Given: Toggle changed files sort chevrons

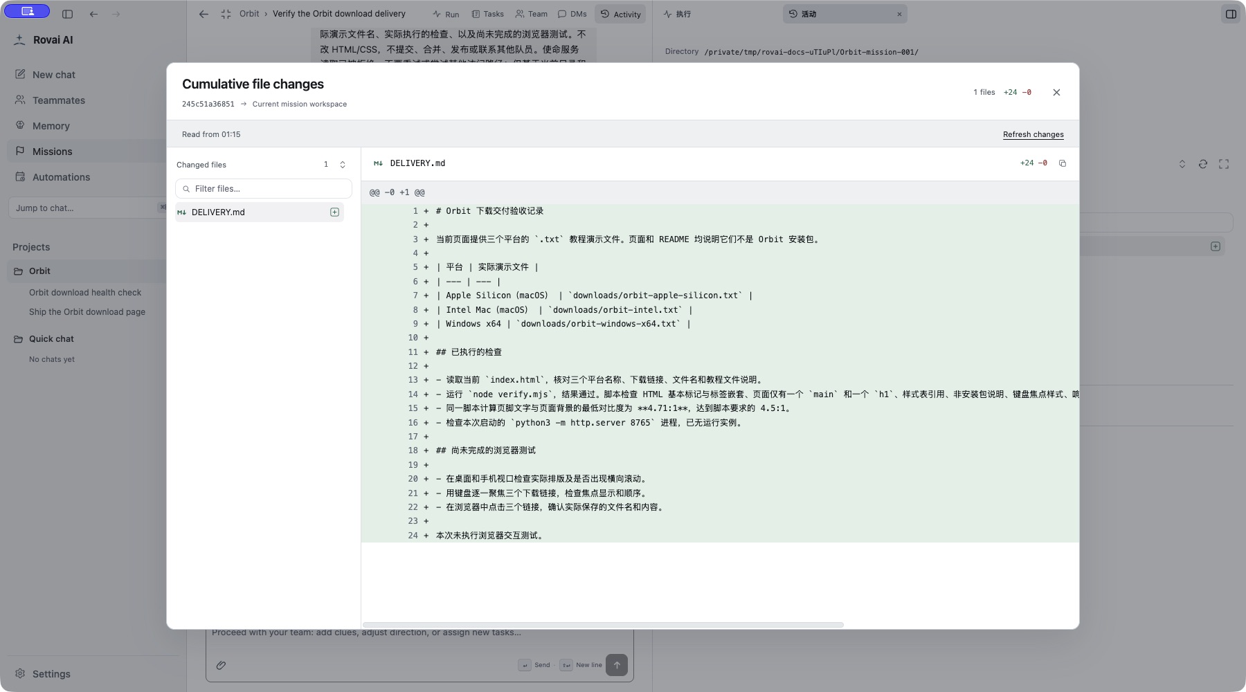Looking at the screenshot, I should (x=342, y=165).
